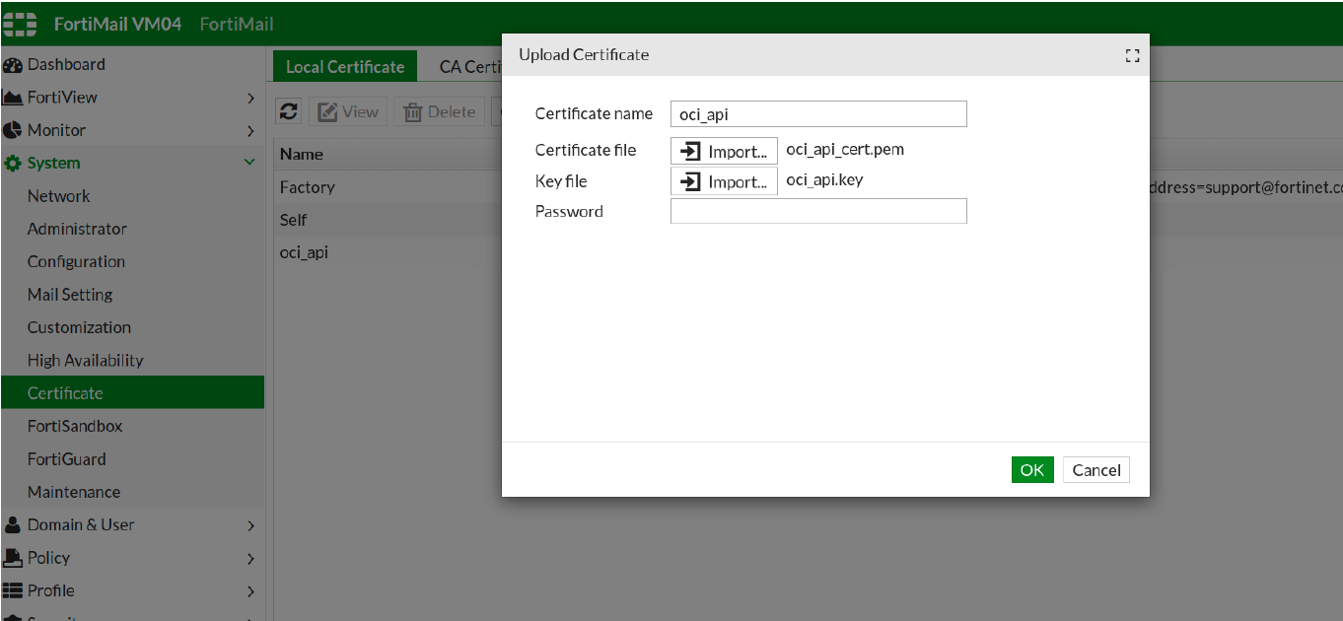Click the Fortinet grid logo
Viewport: 1343px width, 621px height.
coord(20,22)
